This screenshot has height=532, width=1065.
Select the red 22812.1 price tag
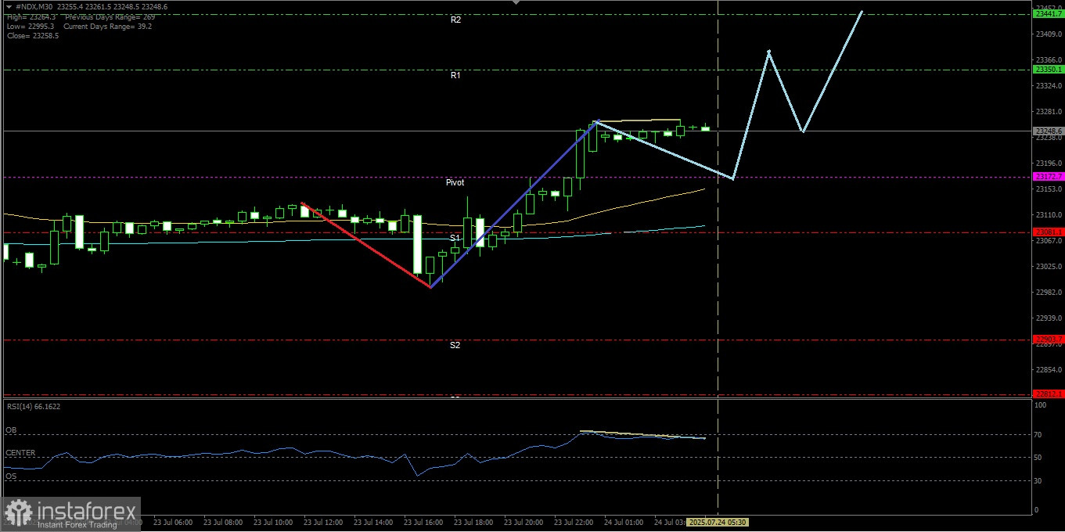[x=1049, y=394]
